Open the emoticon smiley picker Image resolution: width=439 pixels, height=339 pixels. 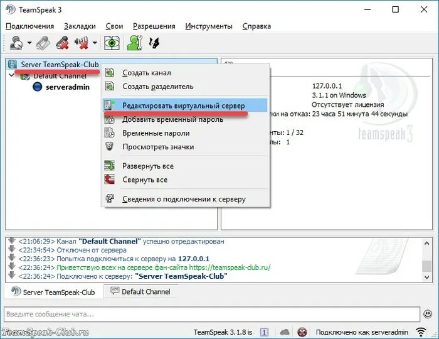point(428,314)
